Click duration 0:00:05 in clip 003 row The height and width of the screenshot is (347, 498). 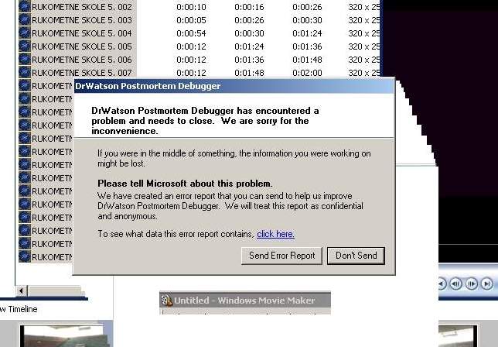191,20
